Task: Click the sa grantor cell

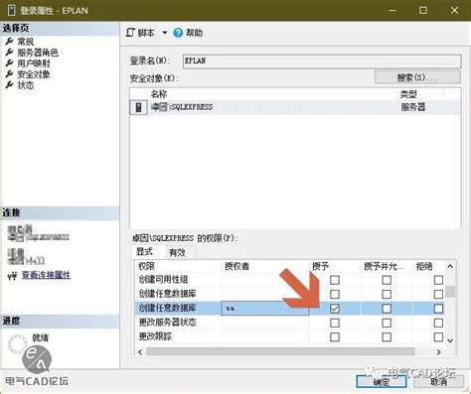Action: 265,309
